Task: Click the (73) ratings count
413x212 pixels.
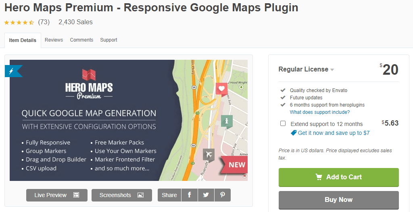Action: tap(44, 22)
